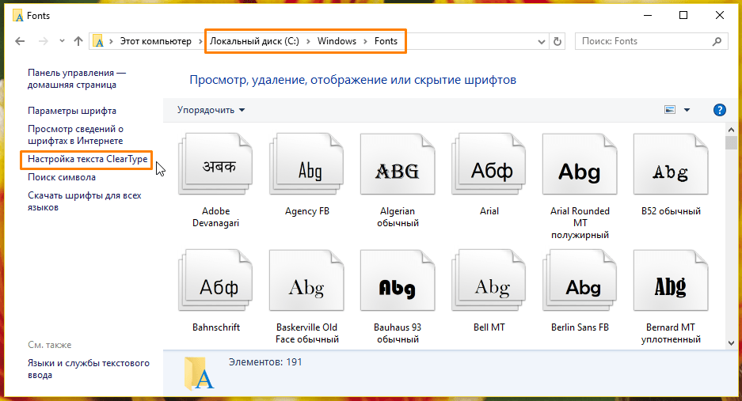Image resolution: width=742 pixels, height=401 pixels.
Task: Click the refresh button in address bar
Action: [557, 41]
